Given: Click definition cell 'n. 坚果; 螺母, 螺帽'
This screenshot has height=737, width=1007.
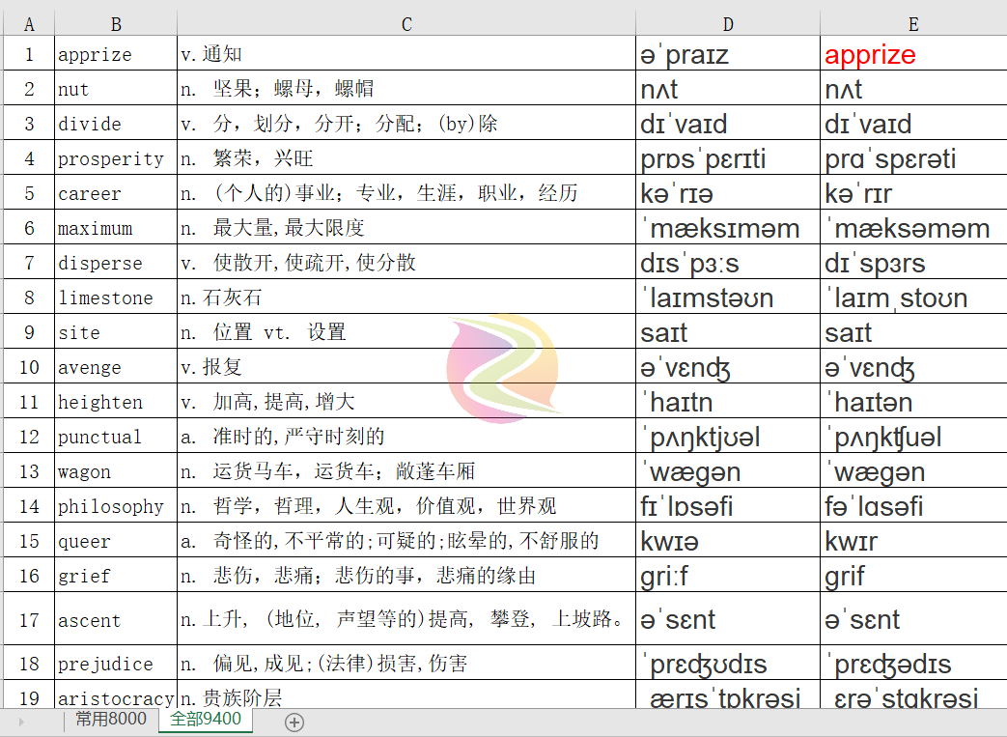Looking at the screenshot, I should click(406, 88).
